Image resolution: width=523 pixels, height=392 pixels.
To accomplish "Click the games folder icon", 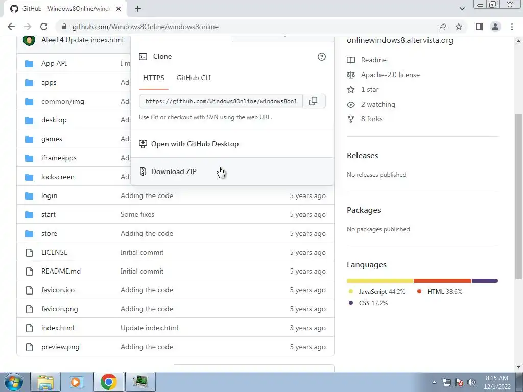I will (x=29, y=139).
